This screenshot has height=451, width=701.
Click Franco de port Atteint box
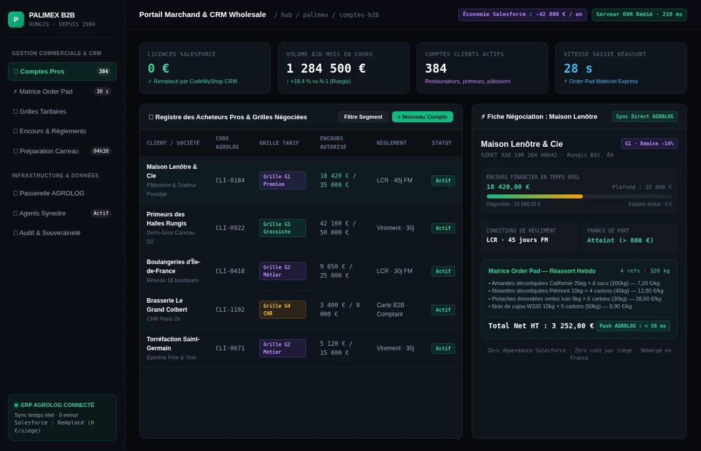pos(629,236)
